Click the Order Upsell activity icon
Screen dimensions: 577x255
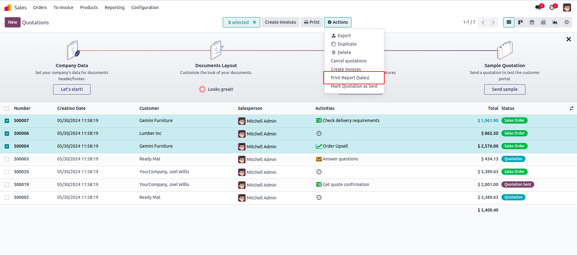tap(319, 146)
